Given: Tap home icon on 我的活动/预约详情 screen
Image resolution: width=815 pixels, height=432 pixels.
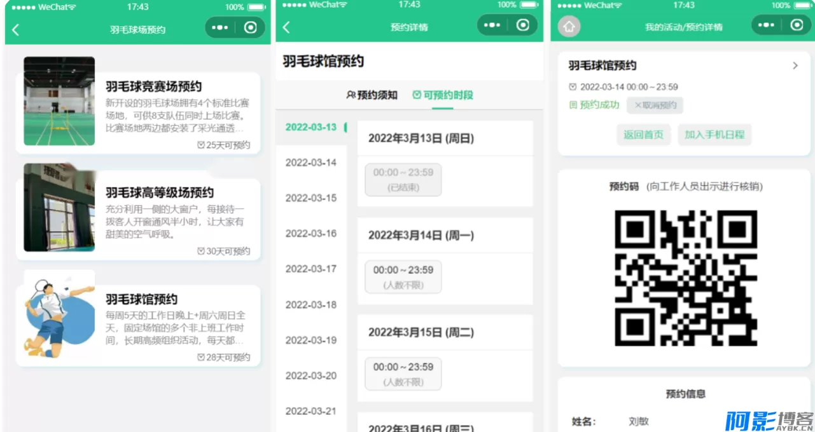Looking at the screenshot, I should coord(569,27).
